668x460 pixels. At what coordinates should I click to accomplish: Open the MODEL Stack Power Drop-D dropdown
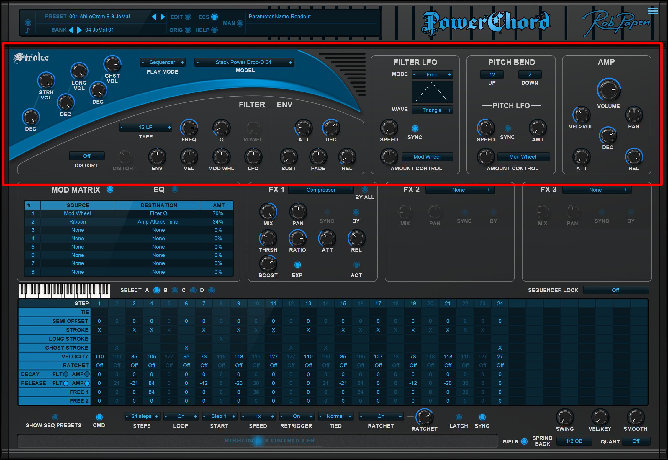[x=244, y=62]
